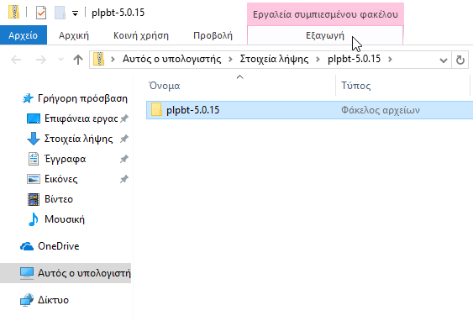Click Φάκελος αρχείων type cell

click(380, 110)
